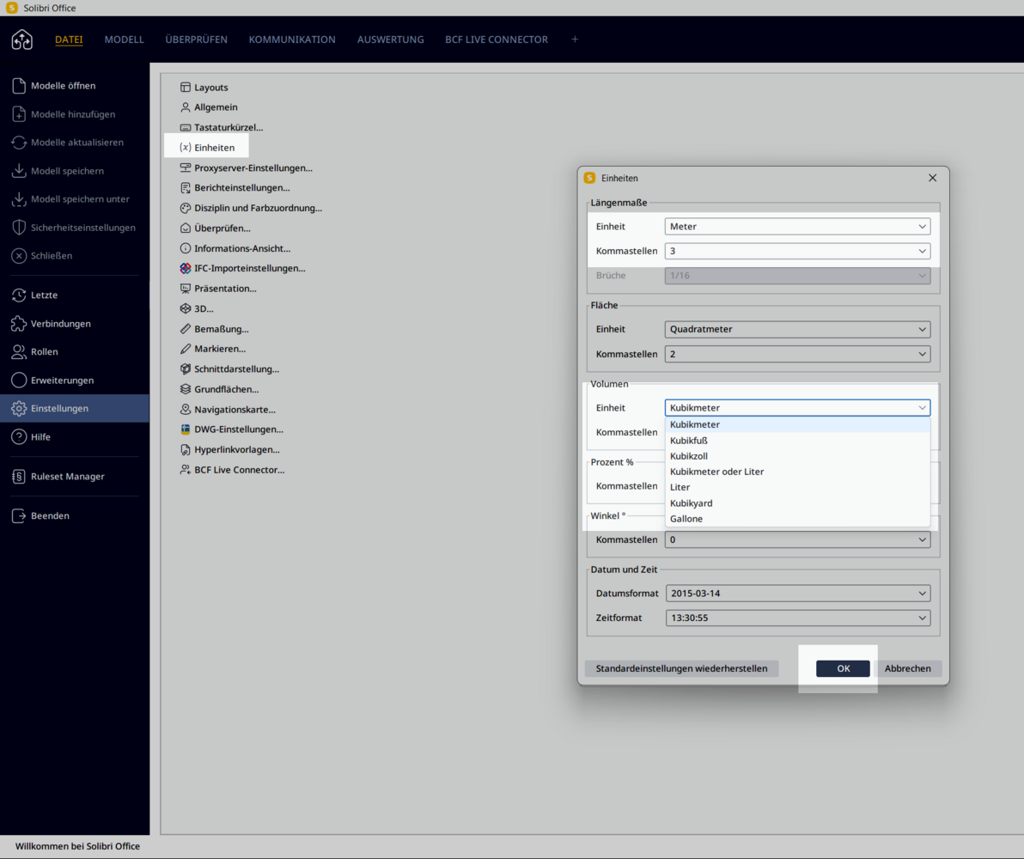Open Präsentation settings entry

pyautogui.click(x=218, y=289)
